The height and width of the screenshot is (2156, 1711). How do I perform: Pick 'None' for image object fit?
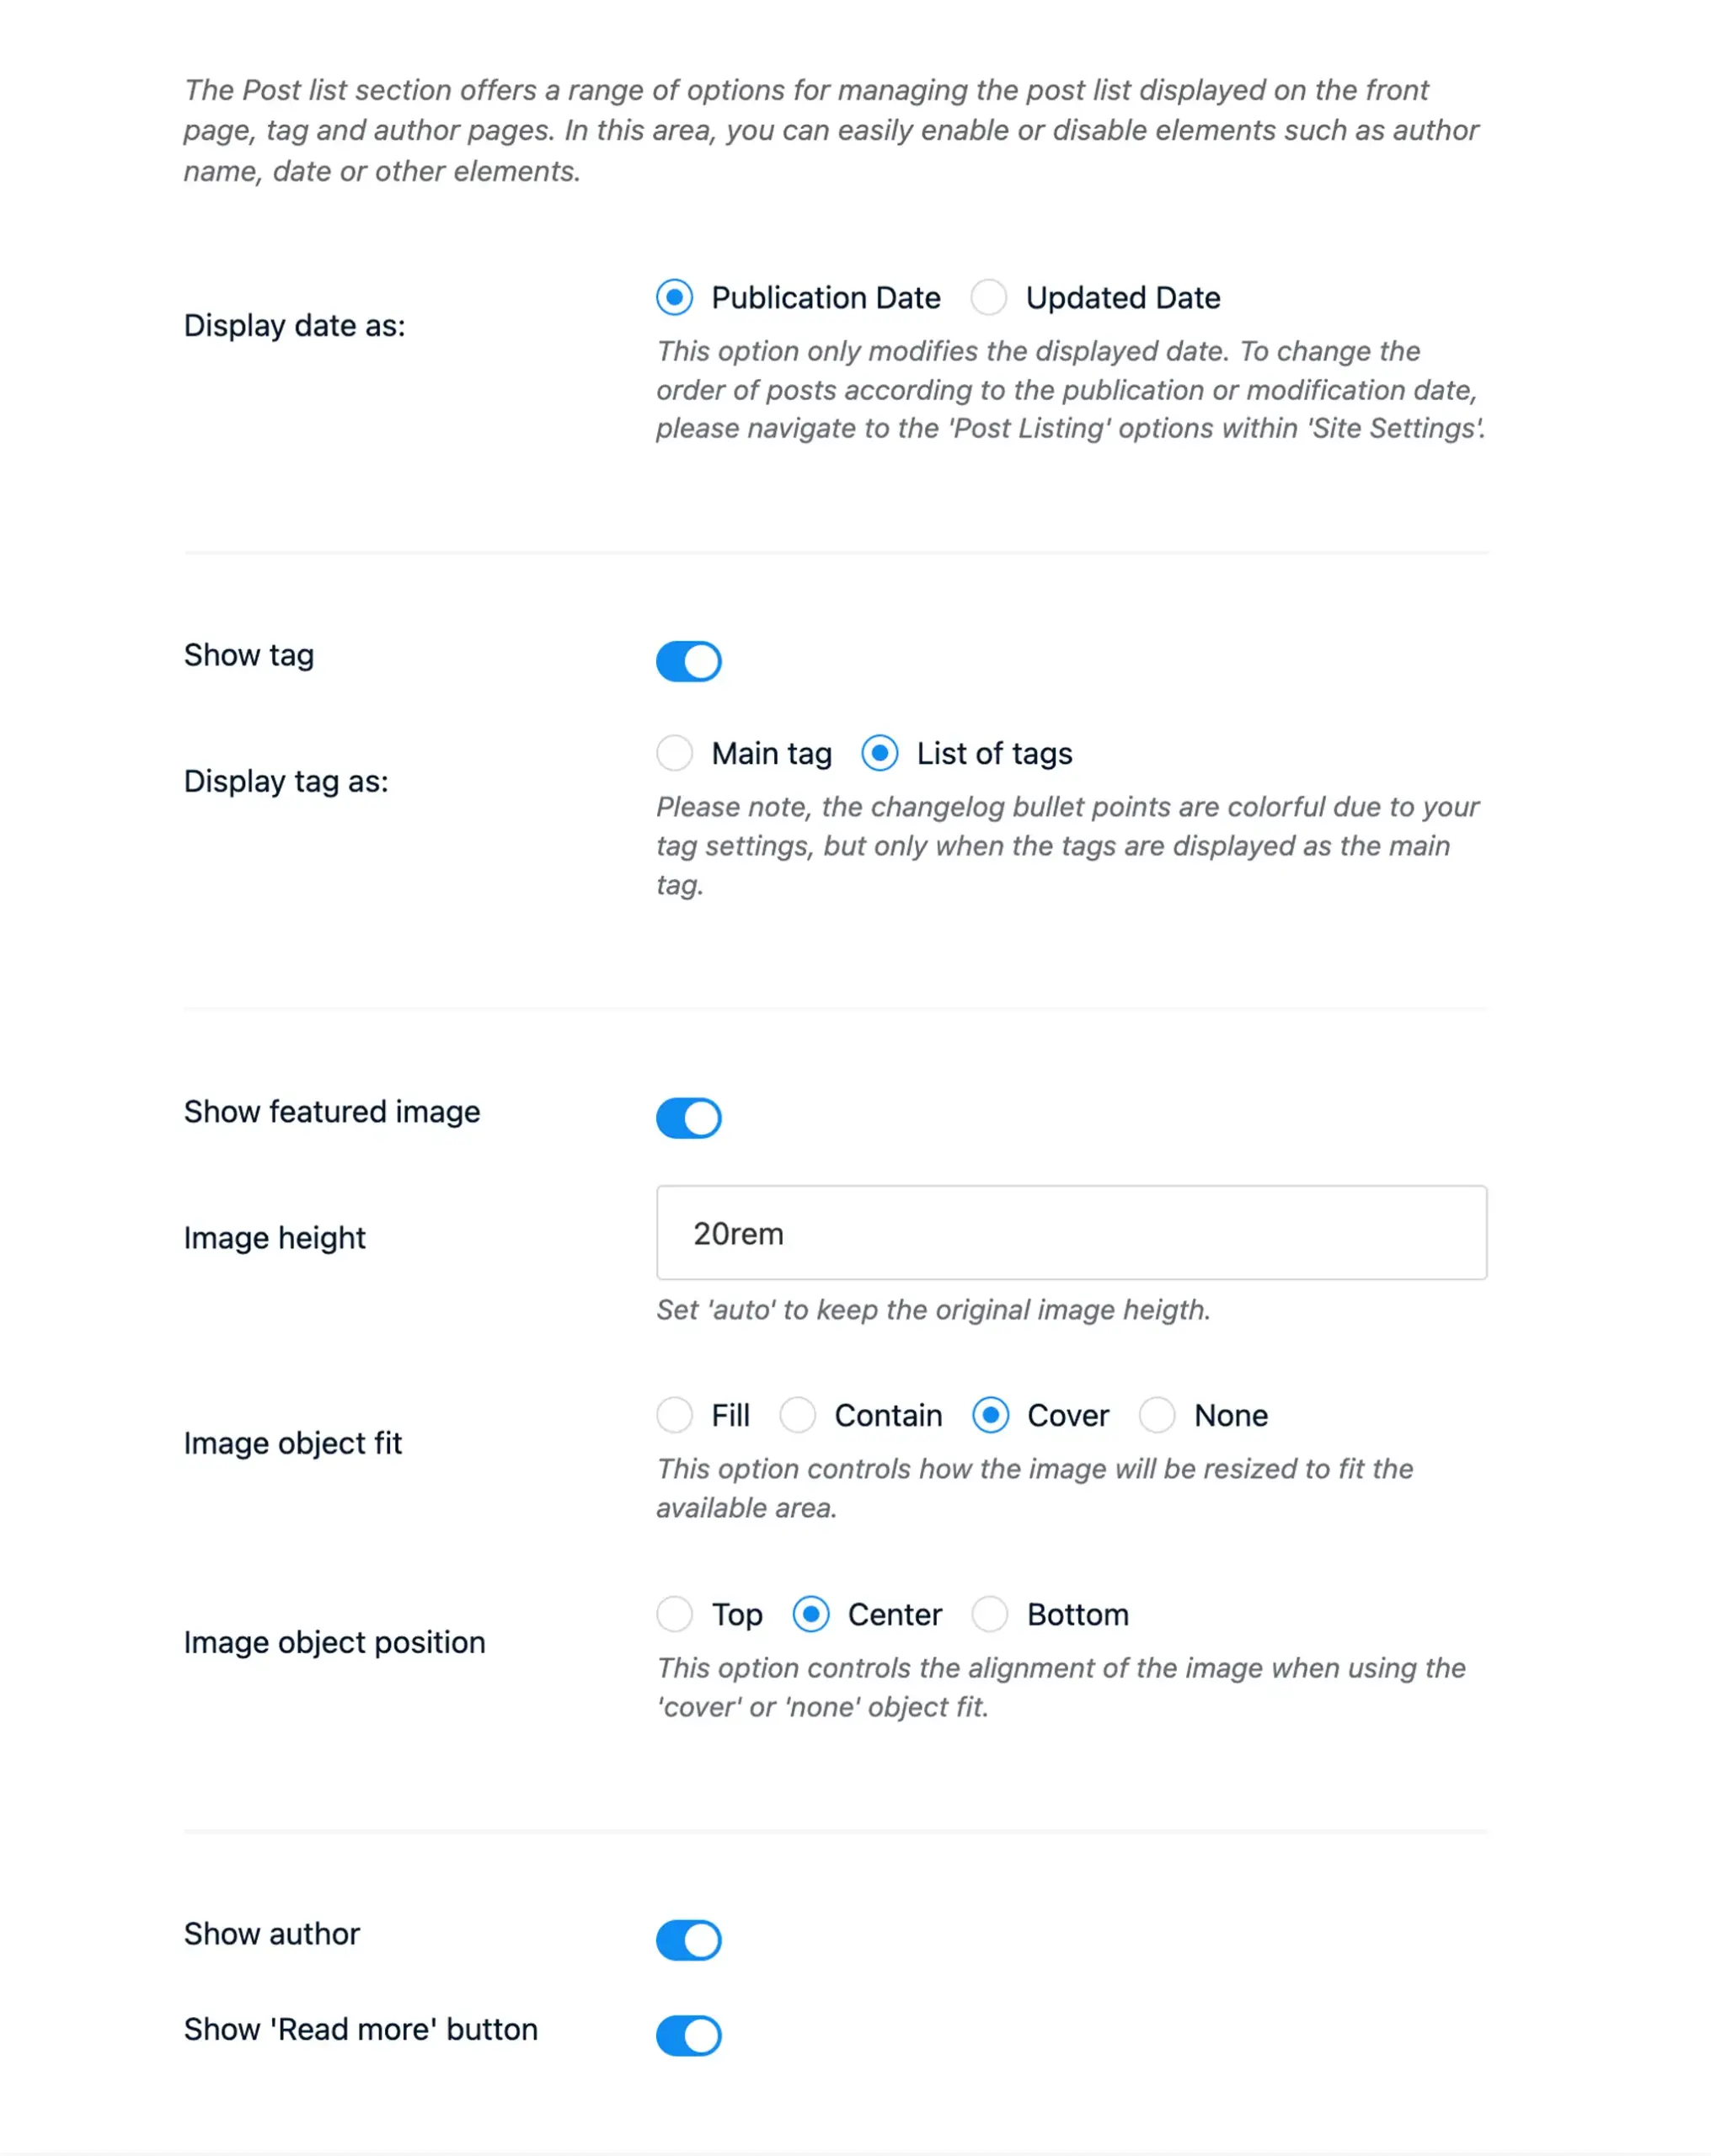click(x=1158, y=1415)
